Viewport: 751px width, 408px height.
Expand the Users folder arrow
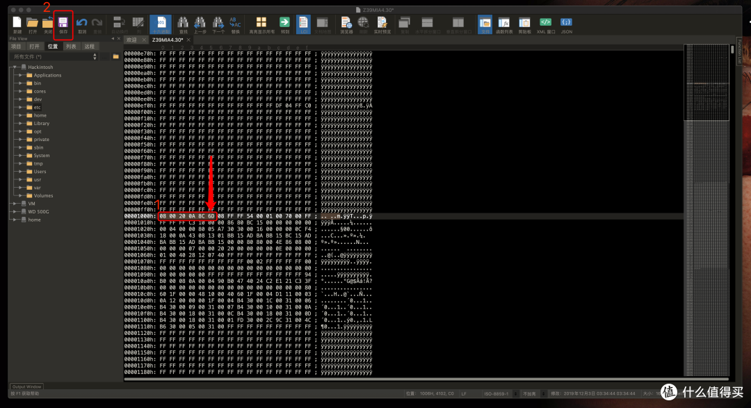[20, 172]
